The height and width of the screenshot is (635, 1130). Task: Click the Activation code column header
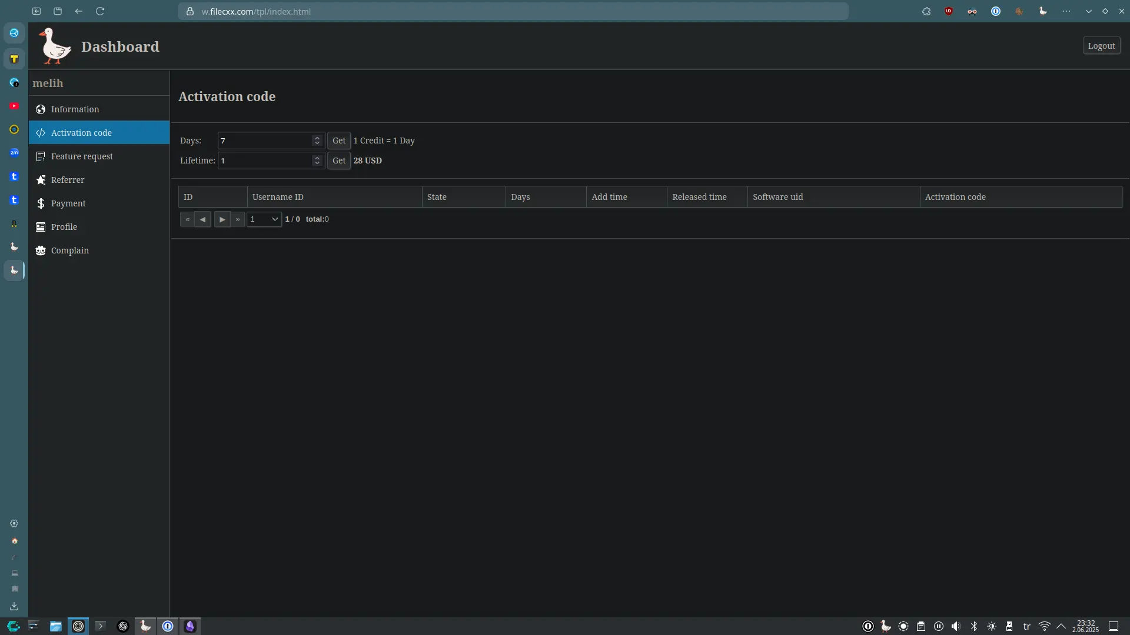1021,197
